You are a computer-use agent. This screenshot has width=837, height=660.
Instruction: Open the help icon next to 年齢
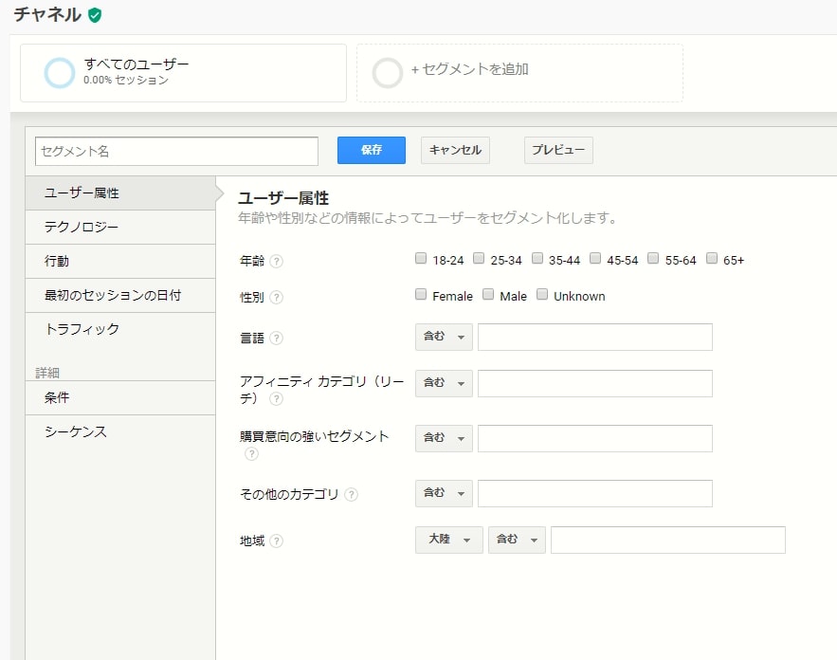(277, 261)
